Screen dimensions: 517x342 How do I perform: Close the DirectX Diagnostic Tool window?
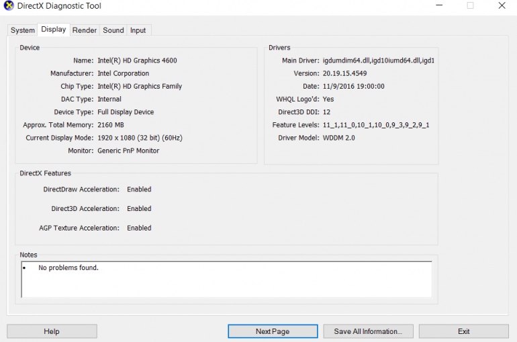[x=502, y=5]
